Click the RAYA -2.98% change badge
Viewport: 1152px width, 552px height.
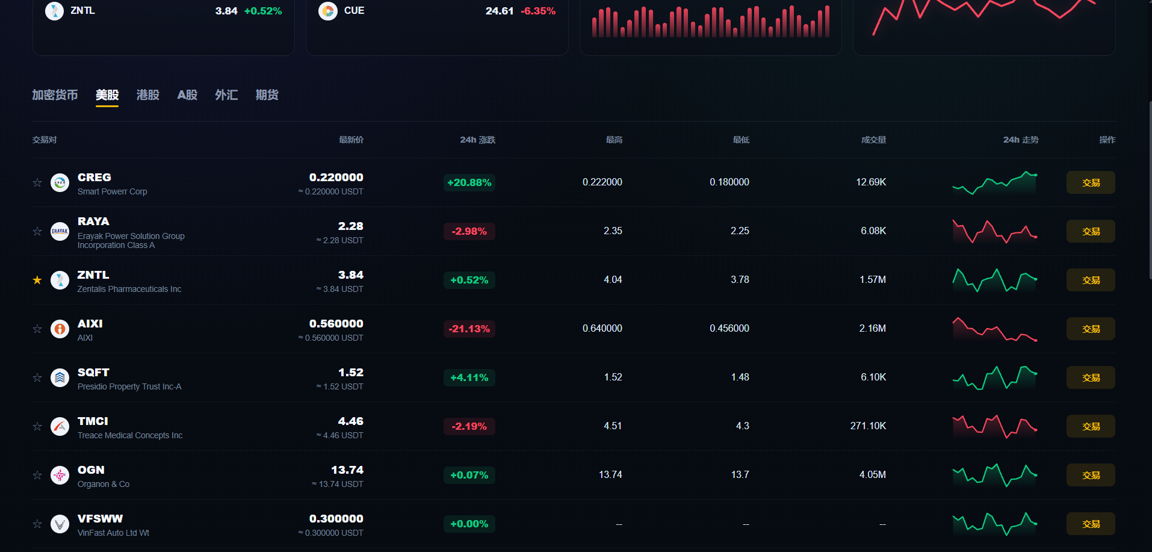click(469, 231)
